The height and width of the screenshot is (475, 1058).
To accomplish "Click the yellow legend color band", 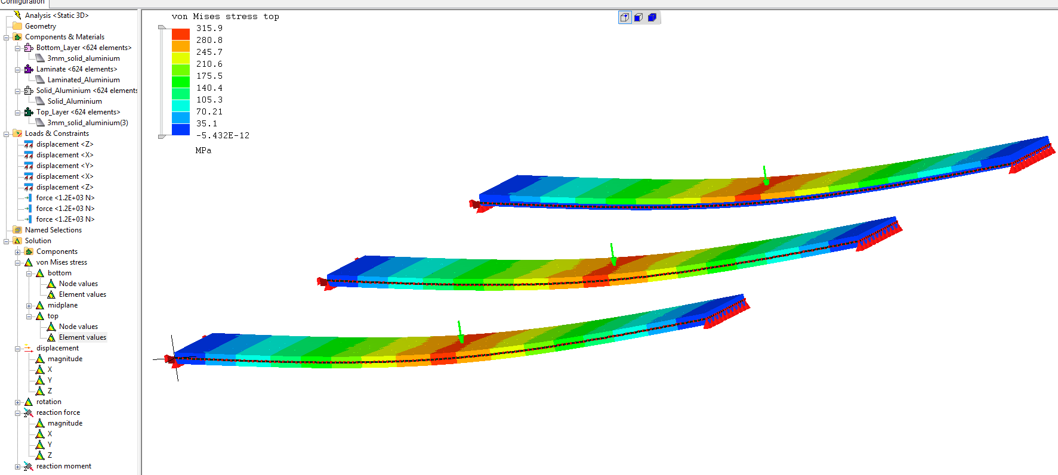I will coord(181,58).
